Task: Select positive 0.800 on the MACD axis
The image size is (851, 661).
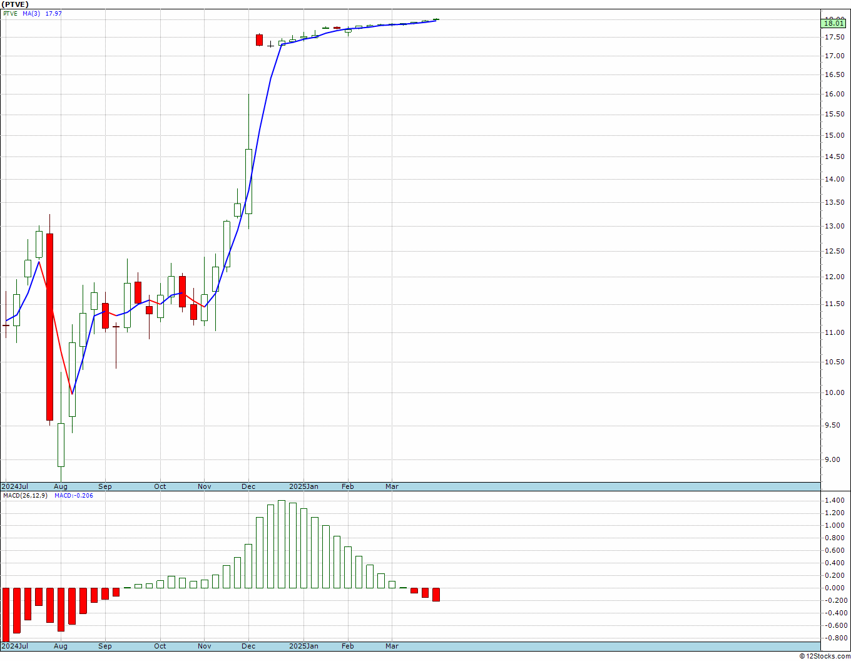Action: point(835,538)
